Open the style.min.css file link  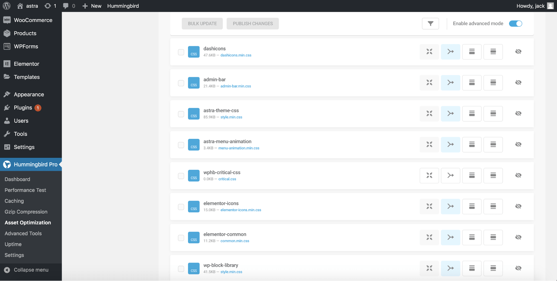pyautogui.click(x=231, y=117)
